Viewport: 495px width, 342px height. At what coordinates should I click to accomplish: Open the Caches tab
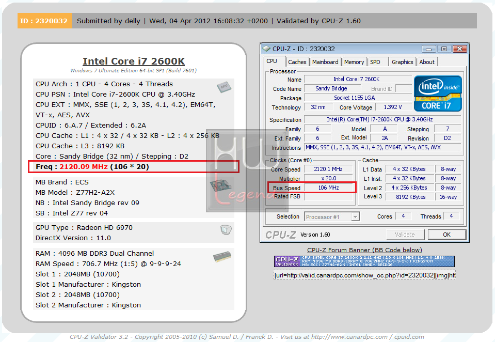point(297,62)
